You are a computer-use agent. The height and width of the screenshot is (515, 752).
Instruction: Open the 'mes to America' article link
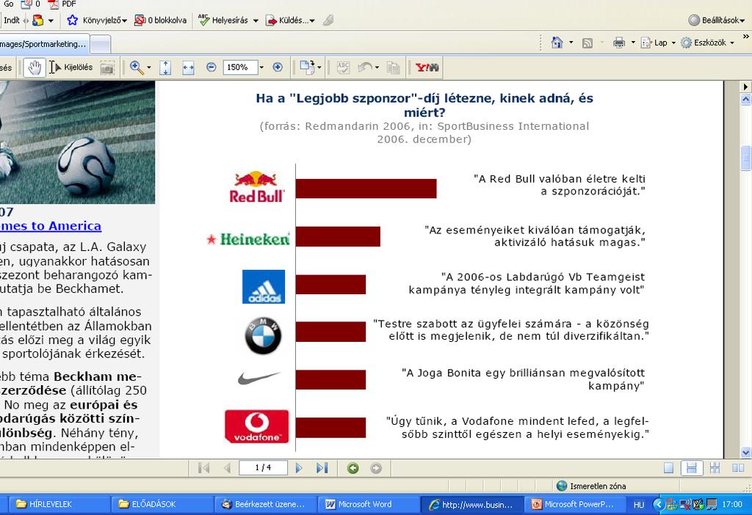point(51,226)
